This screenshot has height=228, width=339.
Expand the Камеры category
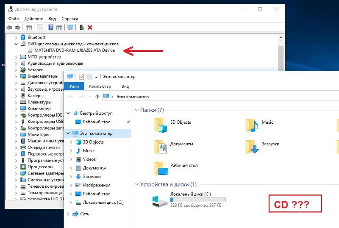click(x=16, y=96)
